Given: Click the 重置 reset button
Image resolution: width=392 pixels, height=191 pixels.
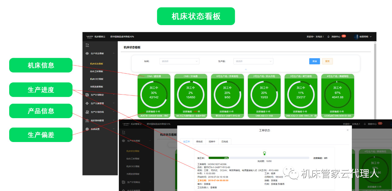Looking at the screenshot, I should 327,61.
